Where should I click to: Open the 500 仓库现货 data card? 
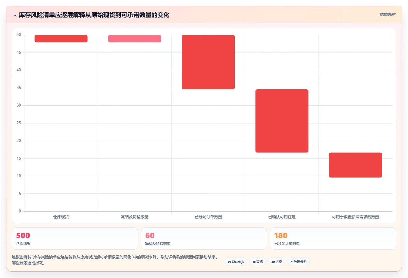point(75,238)
